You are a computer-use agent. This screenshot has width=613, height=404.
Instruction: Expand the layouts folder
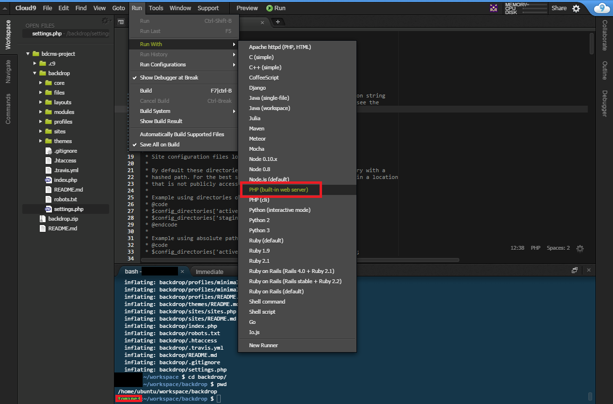click(41, 102)
